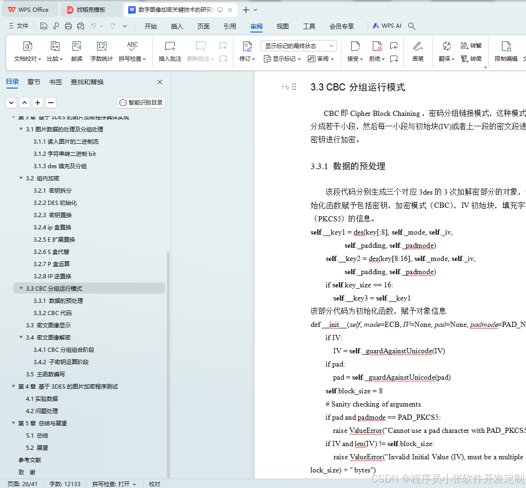Collapse the 第 5 章 总结与展望 node

(x=13, y=423)
